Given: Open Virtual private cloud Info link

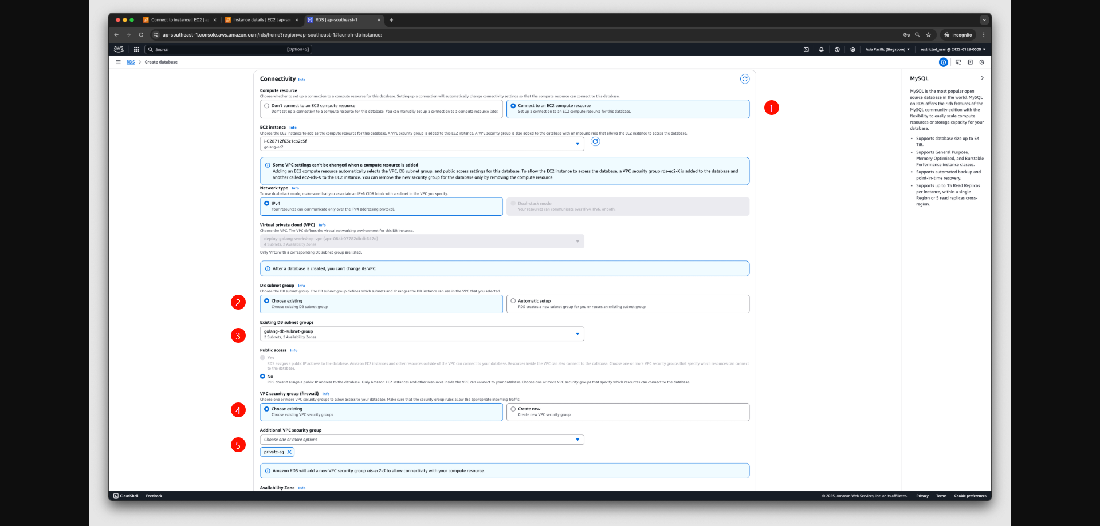Looking at the screenshot, I should 322,225.
